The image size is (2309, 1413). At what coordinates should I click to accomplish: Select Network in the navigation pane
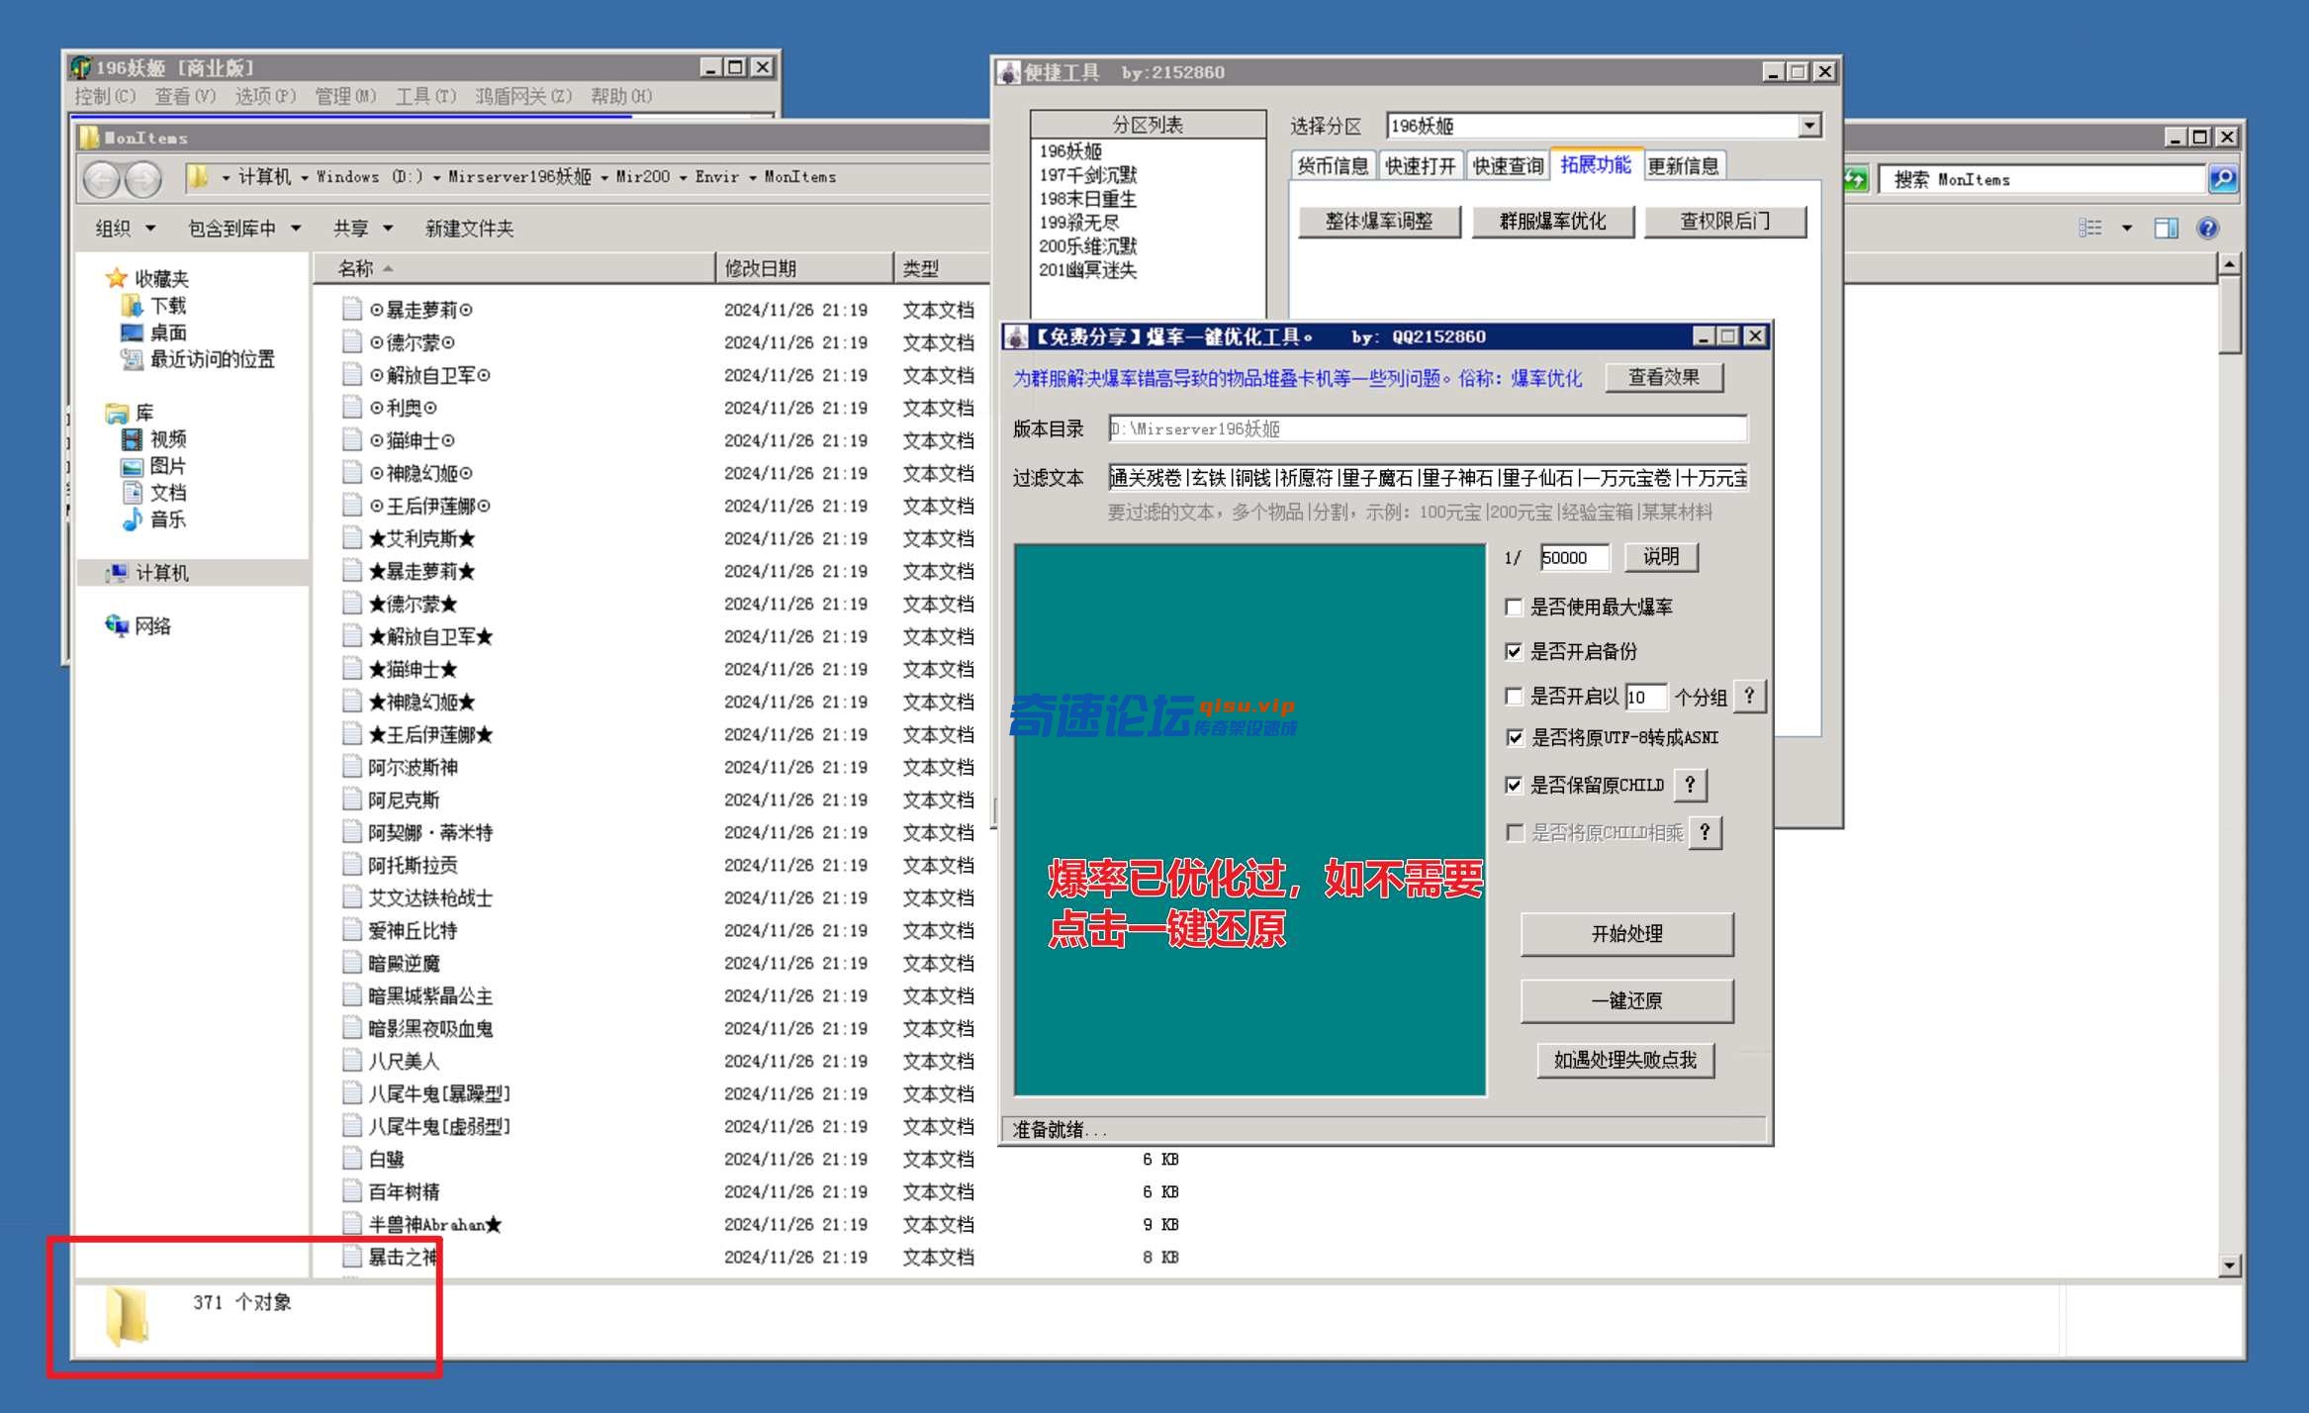pos(139,625)
